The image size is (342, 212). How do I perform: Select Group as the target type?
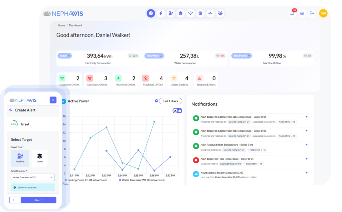(x=39, y=158)
